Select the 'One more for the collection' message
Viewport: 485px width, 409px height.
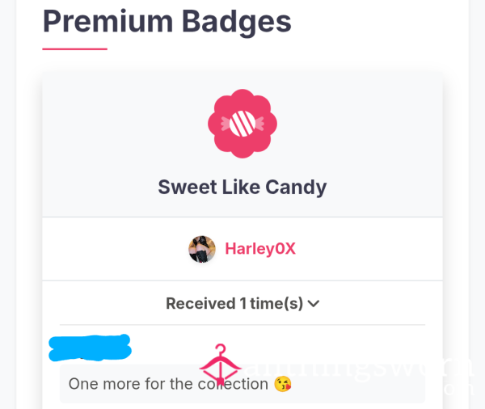click(x=168, y=384)
